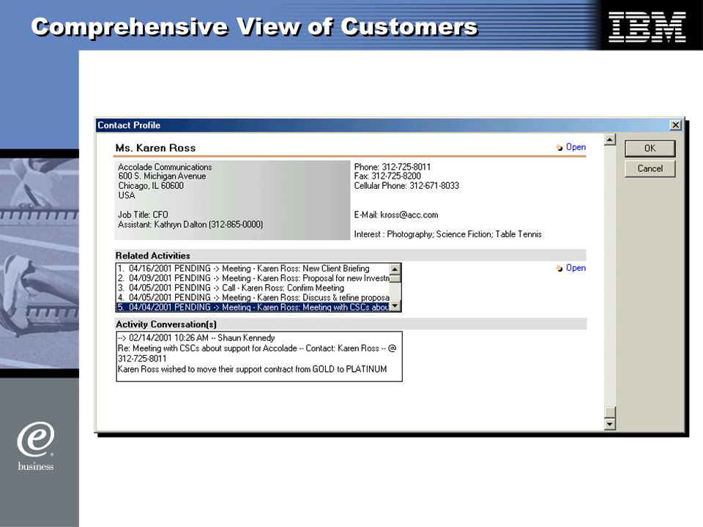Click 600 S. Michigan Avenue address line
703x527 pixels.
click(x=162, y=176)
